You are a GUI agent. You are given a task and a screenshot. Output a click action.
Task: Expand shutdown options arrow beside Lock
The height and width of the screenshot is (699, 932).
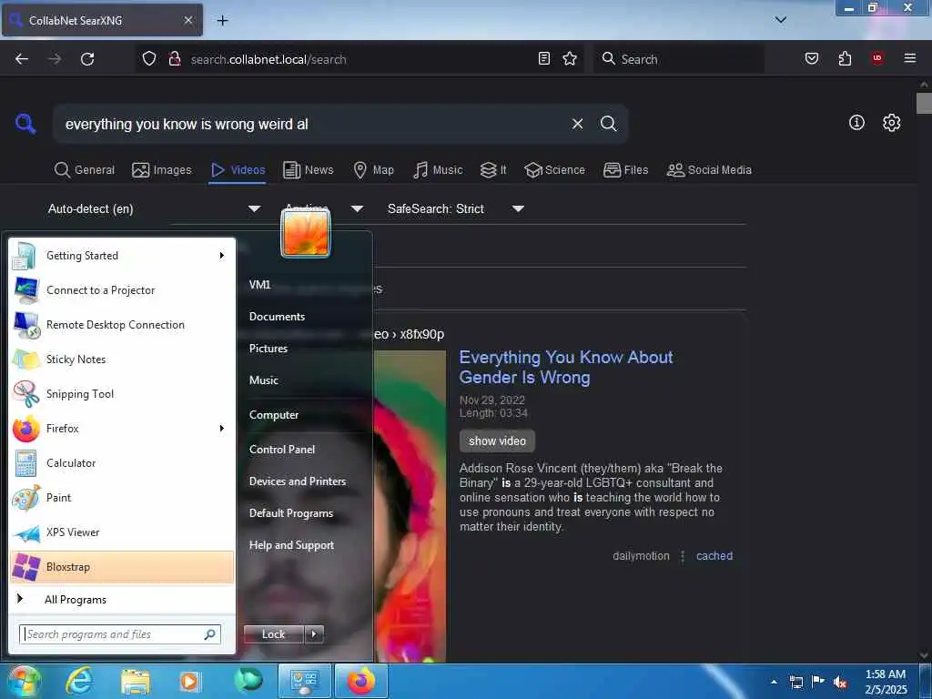314,634
